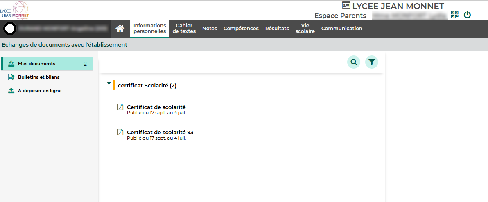Screen dimensions: 488x202
Task: Click the Lycée Jean Monnet logo
Action: click(15, 10)
